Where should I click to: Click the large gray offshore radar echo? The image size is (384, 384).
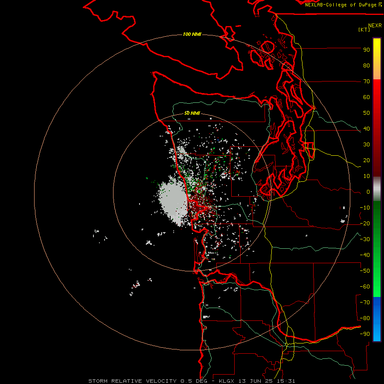tap(173, 201)
